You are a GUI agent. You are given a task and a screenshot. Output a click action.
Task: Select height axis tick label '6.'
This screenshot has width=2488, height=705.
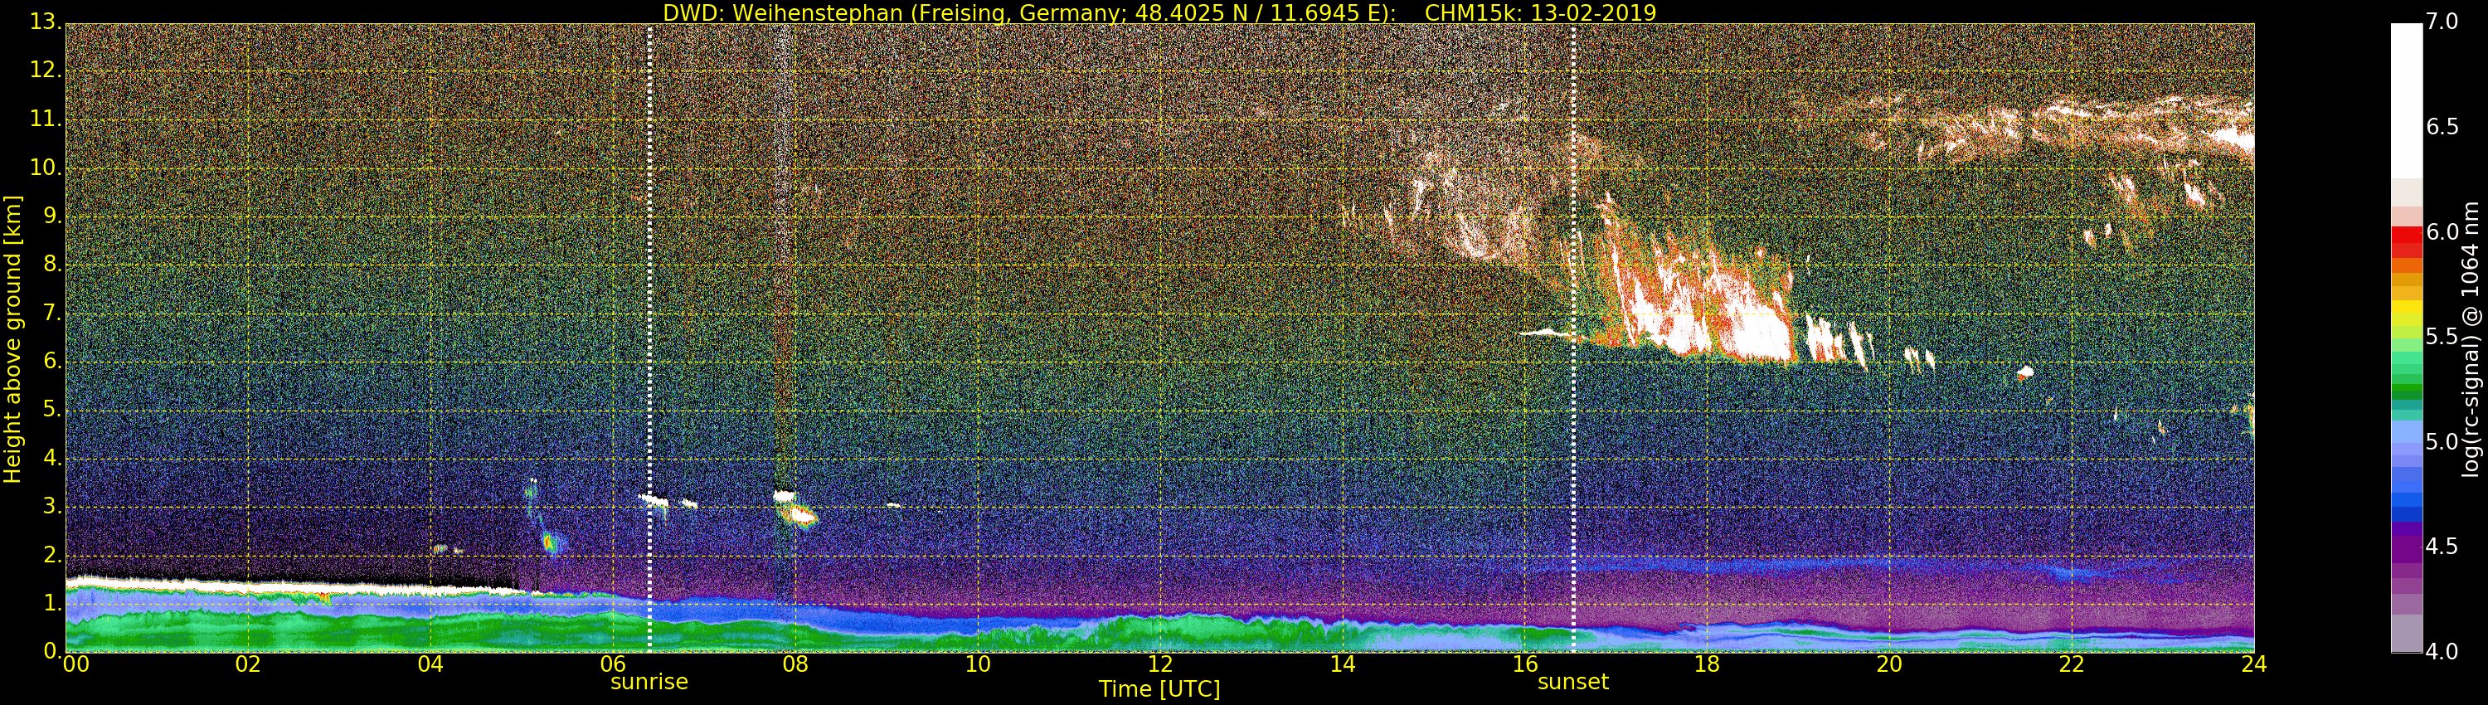coord(52,362)
